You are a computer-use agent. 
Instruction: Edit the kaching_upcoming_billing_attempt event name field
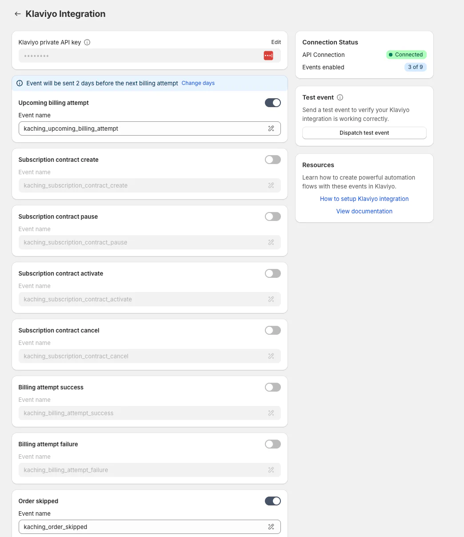point(150,128)
